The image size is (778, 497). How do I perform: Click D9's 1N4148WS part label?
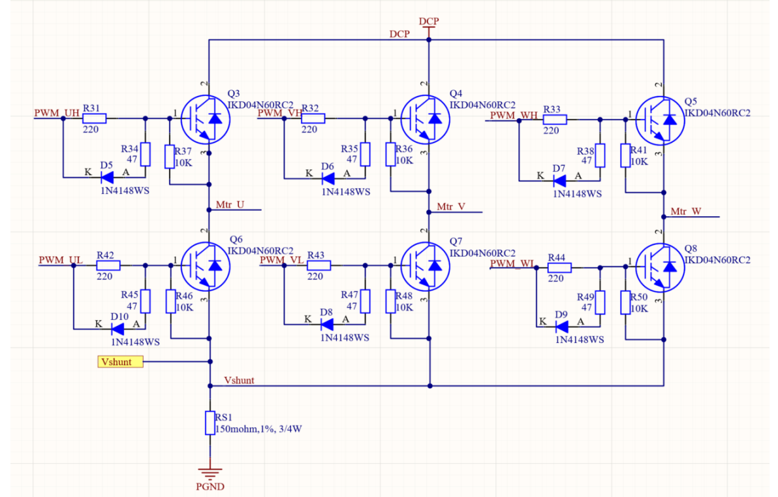point(580,340)
